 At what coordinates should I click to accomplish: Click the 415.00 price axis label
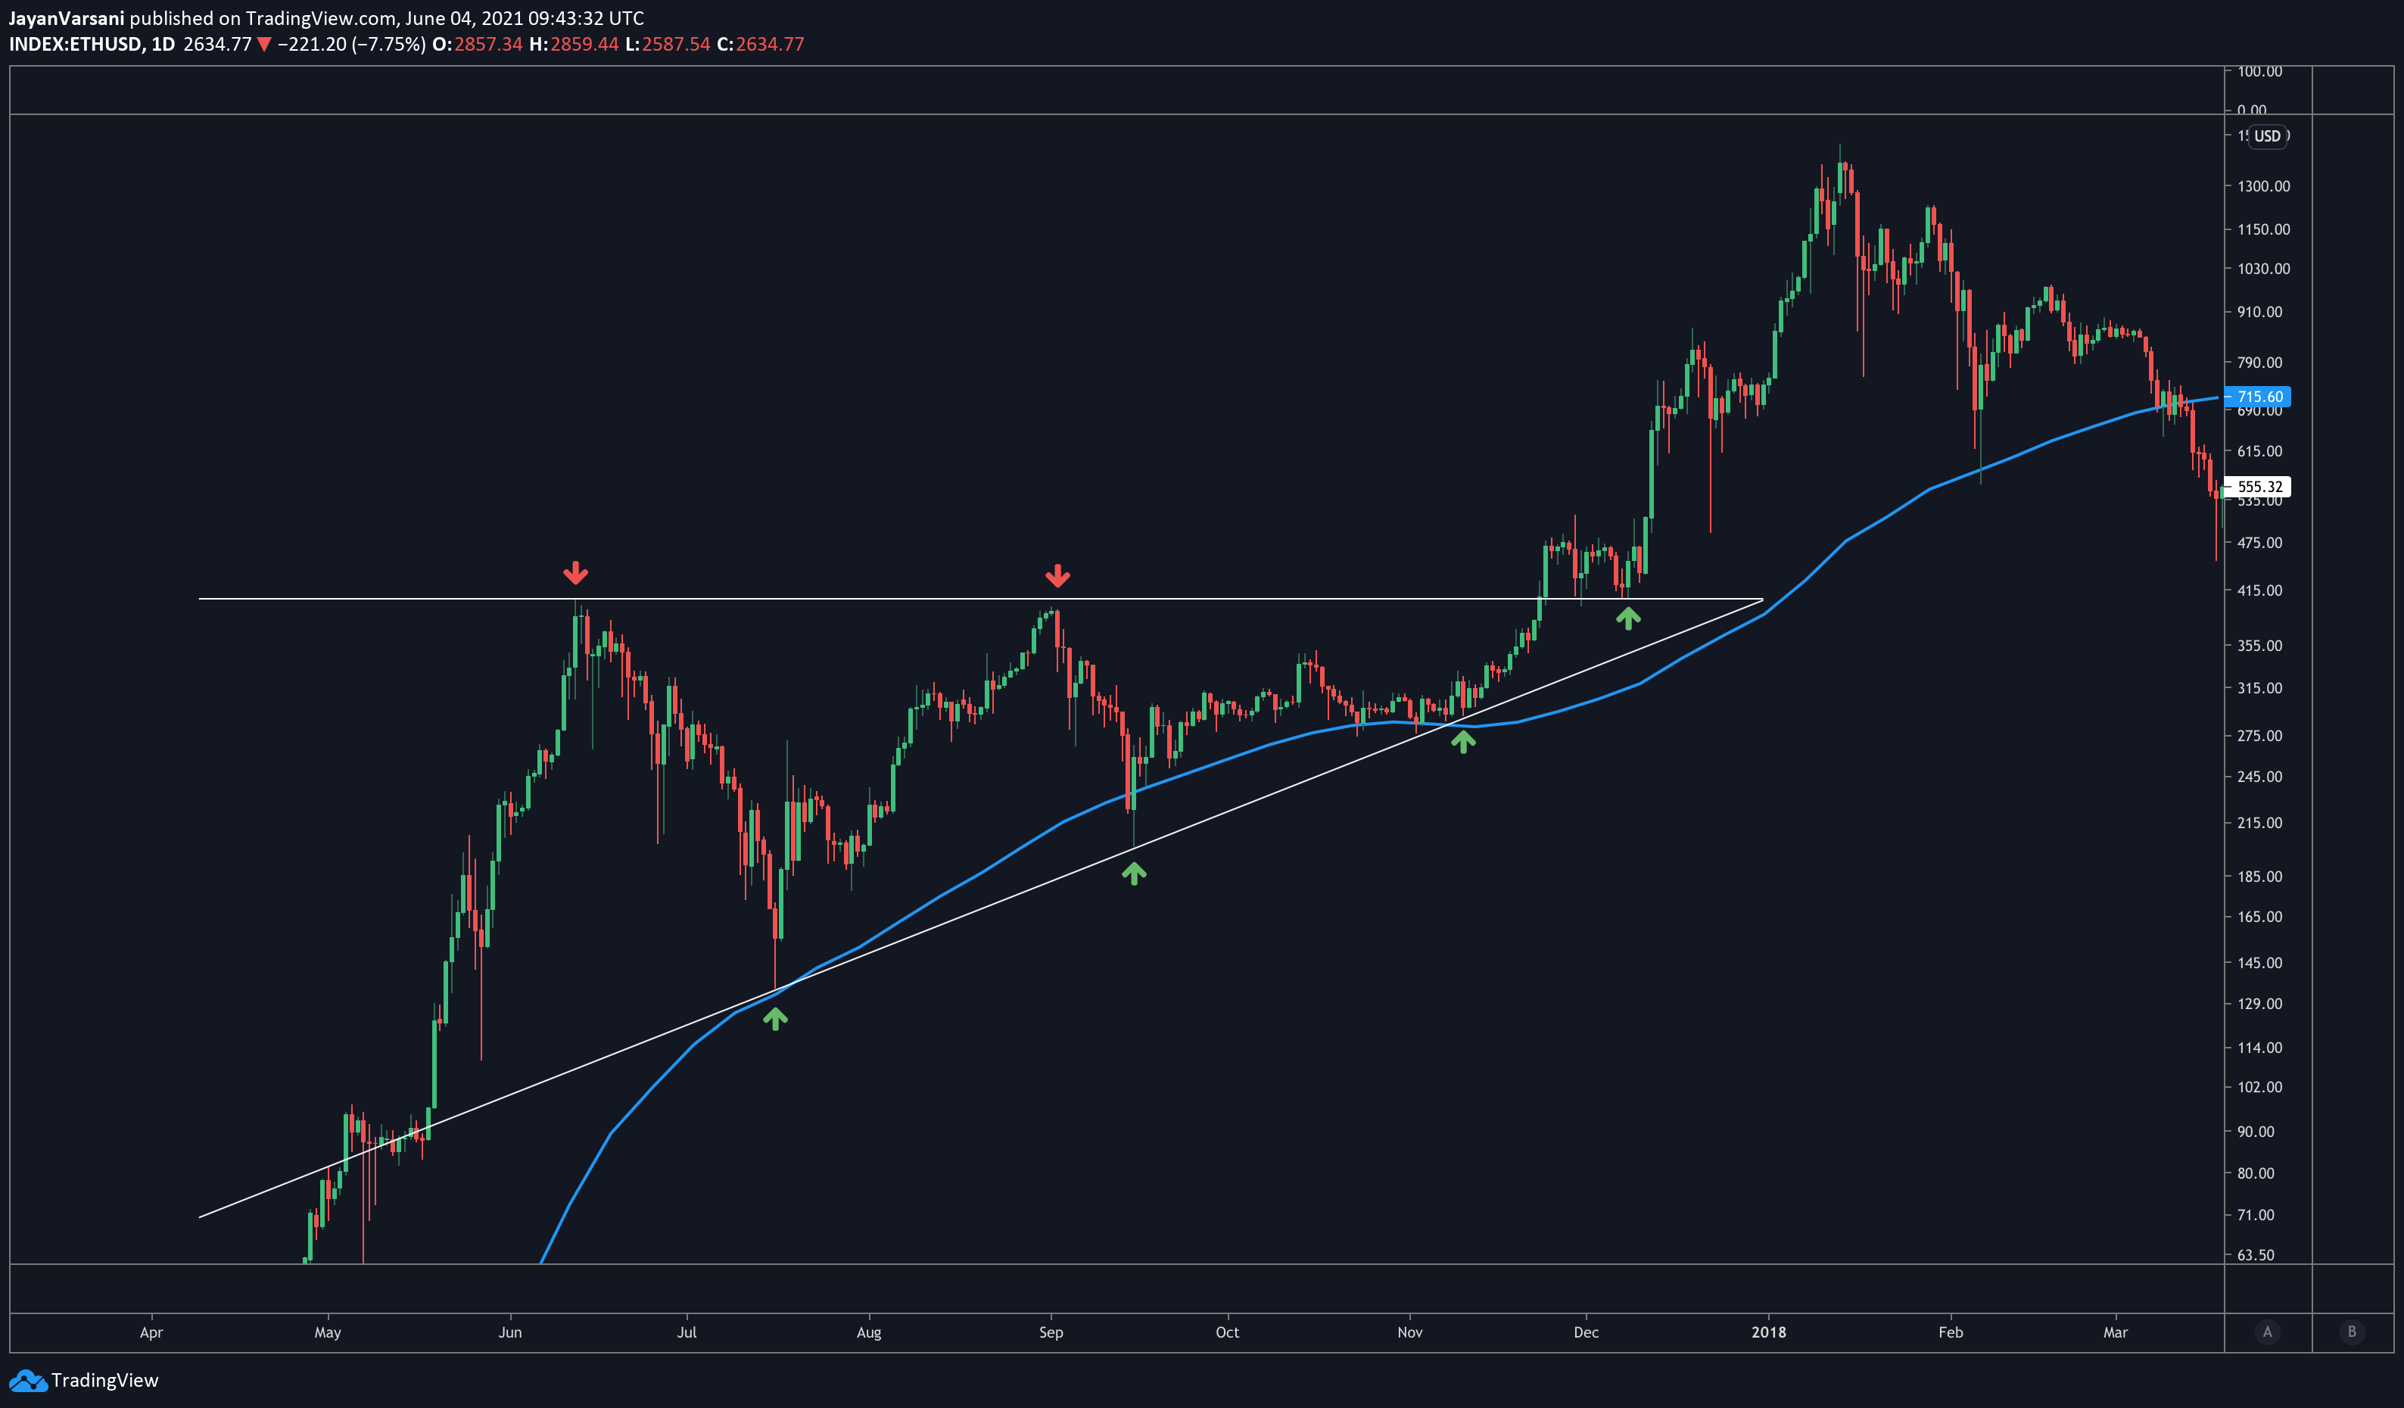pos(2260,590)
